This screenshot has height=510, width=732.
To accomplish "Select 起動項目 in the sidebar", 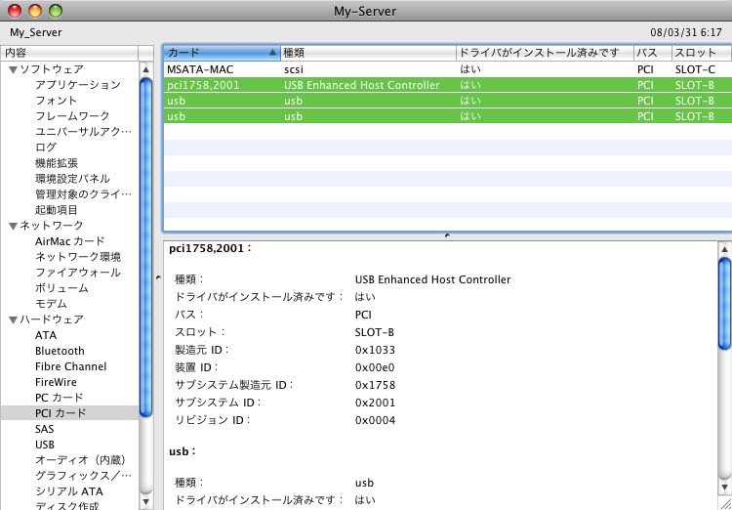I will [x=57, y=210].
